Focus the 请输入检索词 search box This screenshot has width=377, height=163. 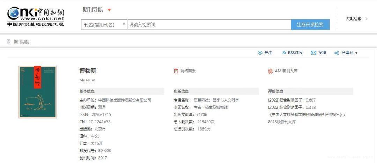(209, 25)
